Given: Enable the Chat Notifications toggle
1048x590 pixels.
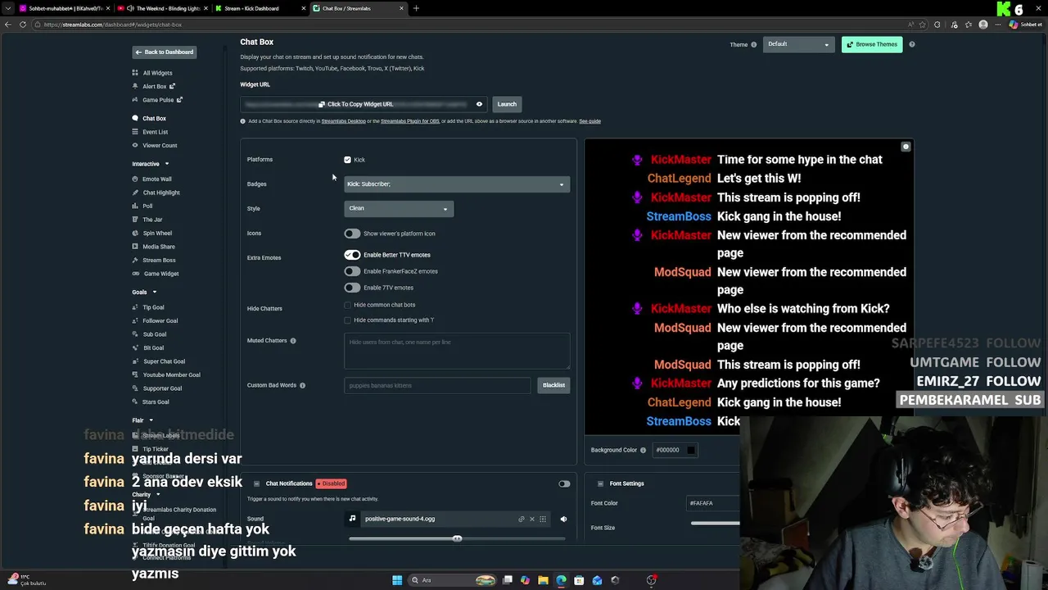Looking at the screenshot, I should coord(564,483).
